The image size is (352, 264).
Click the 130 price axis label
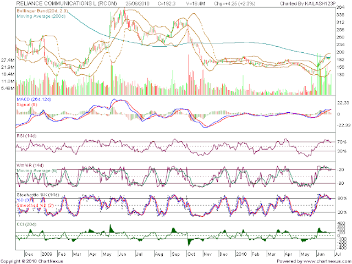pyautogui.click(x=340, y=74)
